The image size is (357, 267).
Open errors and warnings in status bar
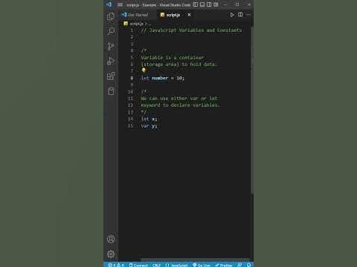(116, 265)
